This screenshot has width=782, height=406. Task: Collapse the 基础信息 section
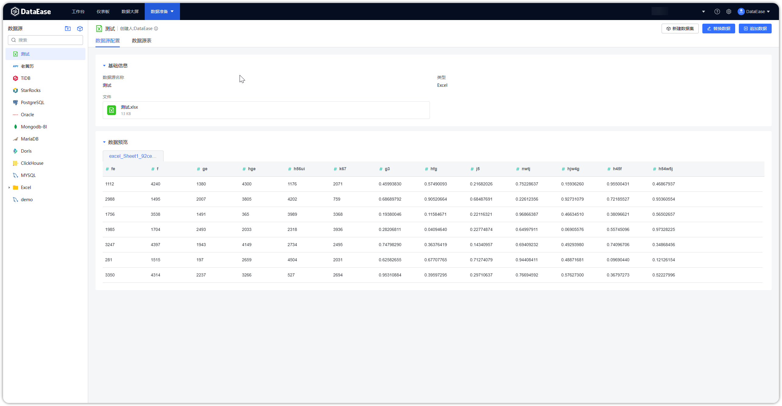[104, 65]
